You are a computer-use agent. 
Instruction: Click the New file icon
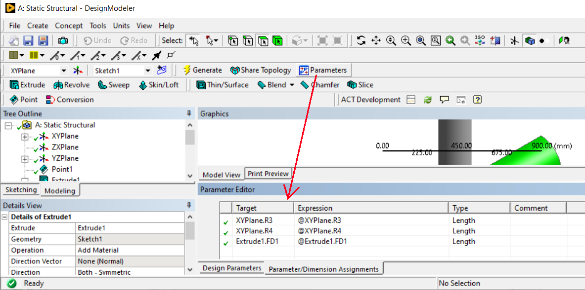pyautogui.click(x=14, y=40)
